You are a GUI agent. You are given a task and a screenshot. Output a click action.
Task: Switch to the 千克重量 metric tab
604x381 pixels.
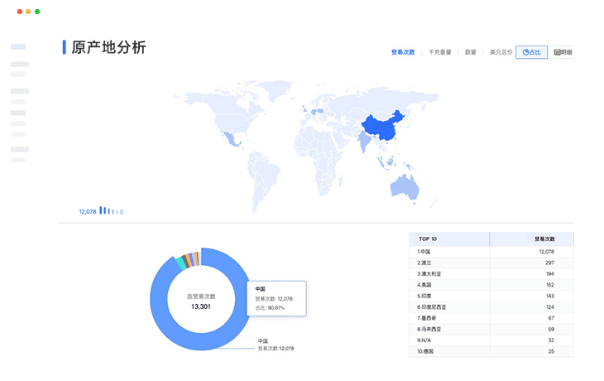439,52
